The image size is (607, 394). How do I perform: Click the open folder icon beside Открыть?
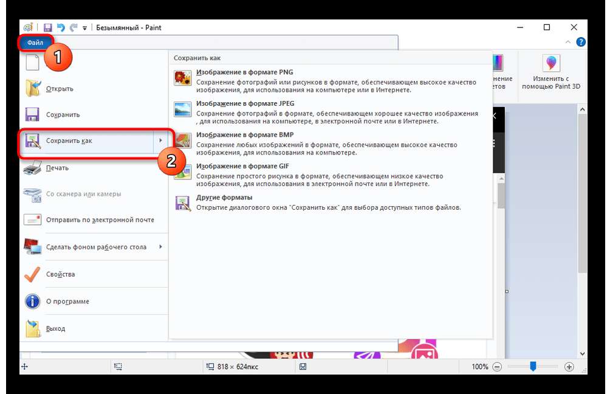point(33,88)
